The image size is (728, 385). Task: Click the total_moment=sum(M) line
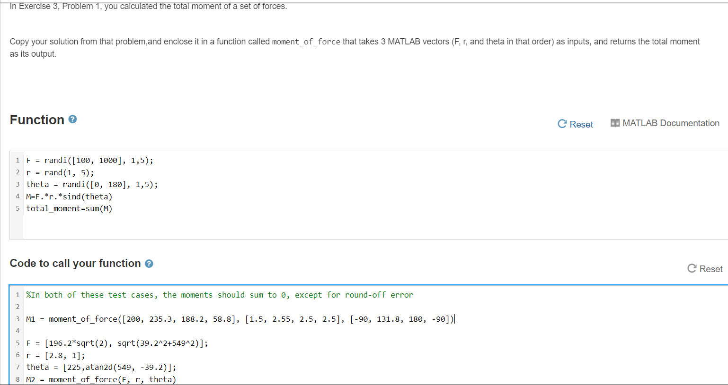69,208
